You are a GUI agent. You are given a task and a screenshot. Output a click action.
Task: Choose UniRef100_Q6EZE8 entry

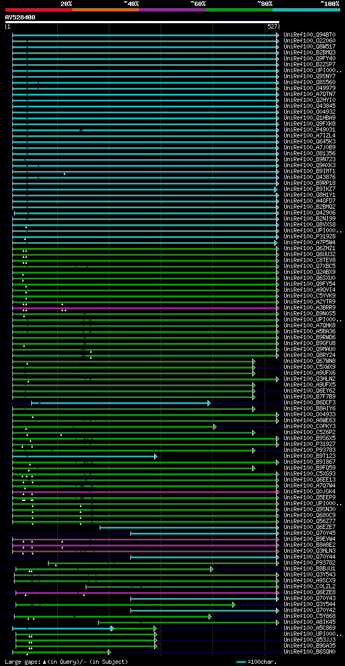[310, 592]
